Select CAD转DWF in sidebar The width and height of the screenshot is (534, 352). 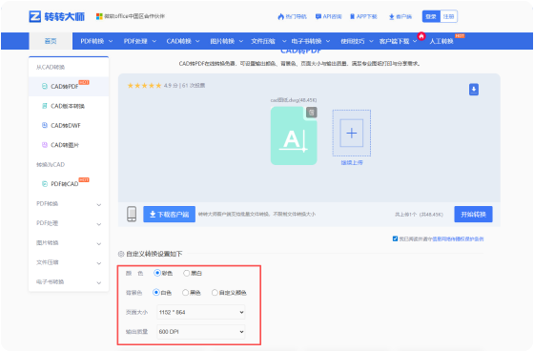point(66,125)
